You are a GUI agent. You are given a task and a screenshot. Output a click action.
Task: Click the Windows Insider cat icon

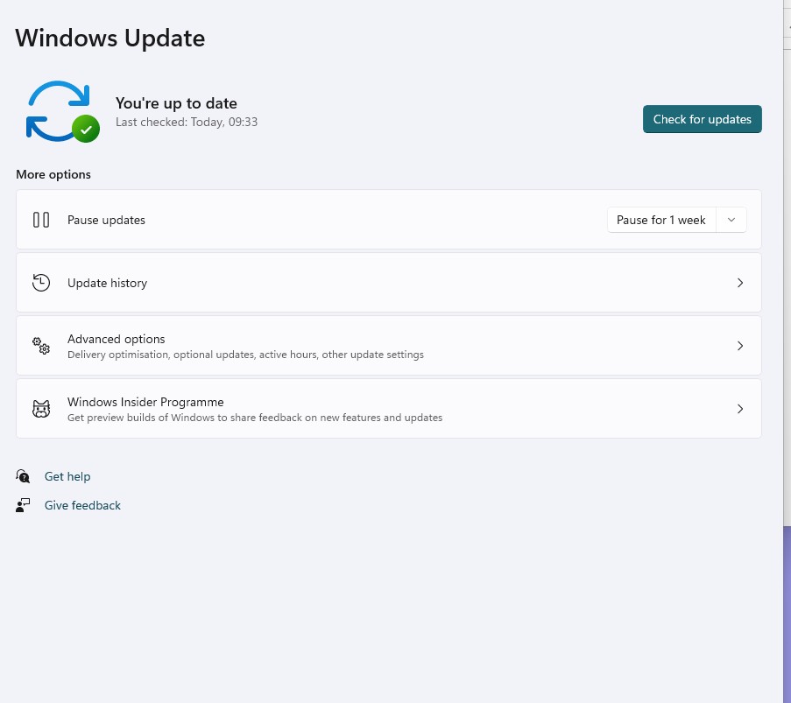point(41,409)
